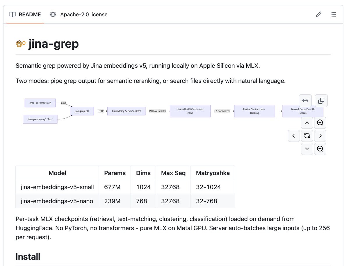Zoom in on the diagram
Viewport: 349px width, 266px height.
coord(320,123)
